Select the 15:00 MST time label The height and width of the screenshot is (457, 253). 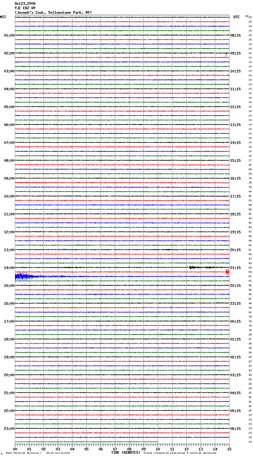[9, 286]
